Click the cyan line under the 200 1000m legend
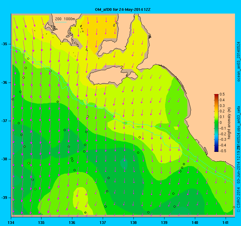This screenshot has width=241, height=226. tap(61, 22)
